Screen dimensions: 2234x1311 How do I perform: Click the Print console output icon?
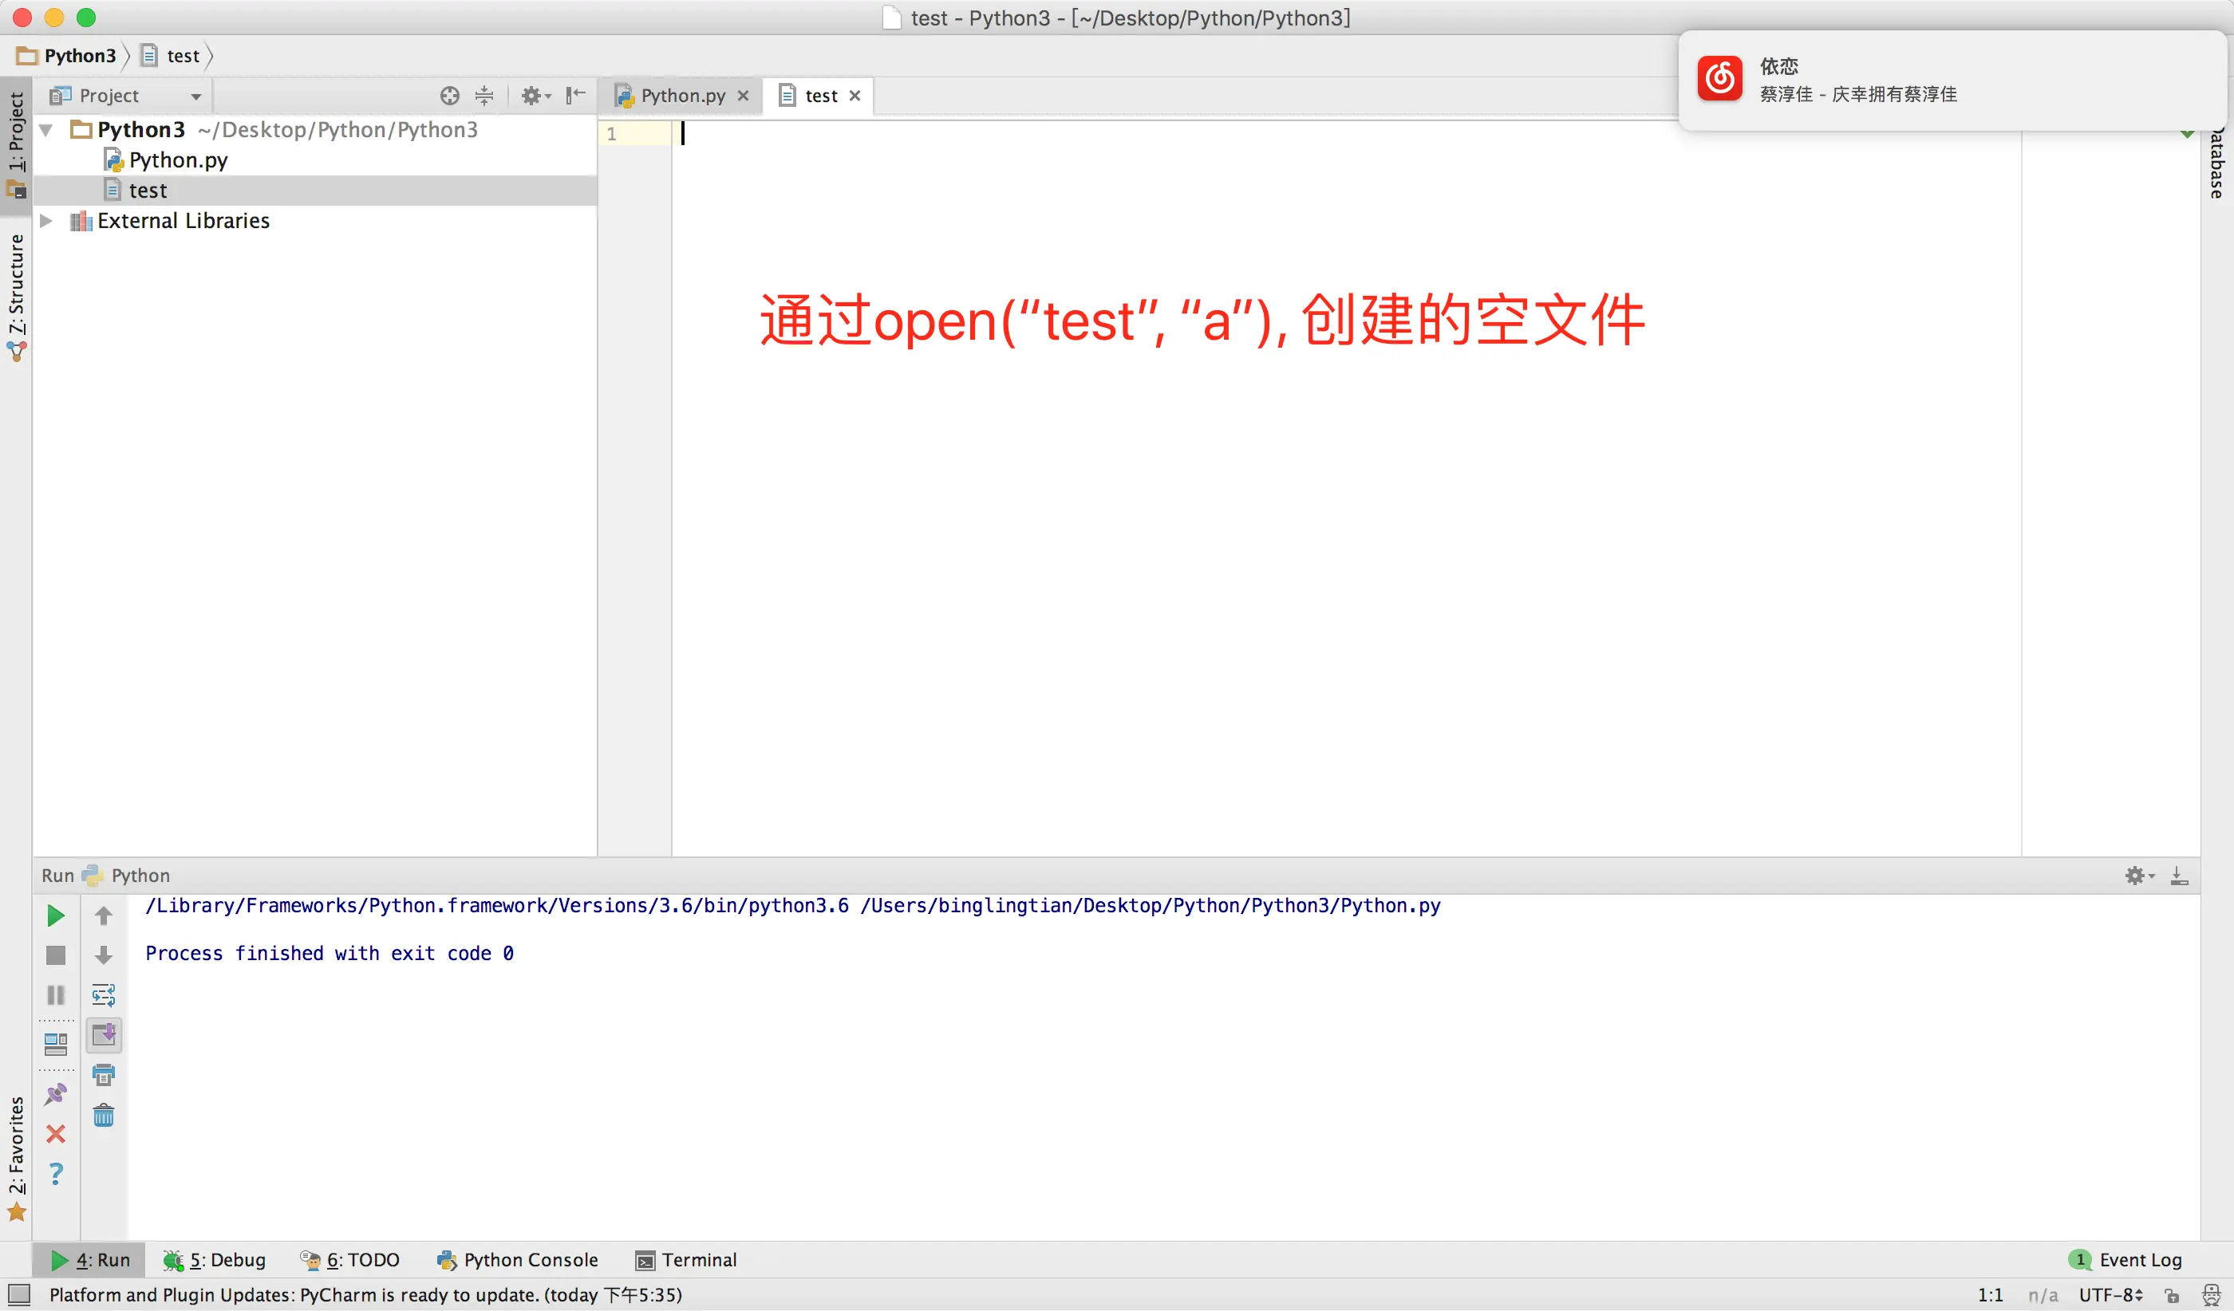[x=104, y=1074]
